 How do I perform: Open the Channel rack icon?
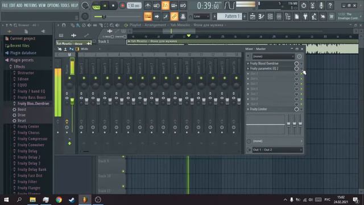click(x=270, y=17)
